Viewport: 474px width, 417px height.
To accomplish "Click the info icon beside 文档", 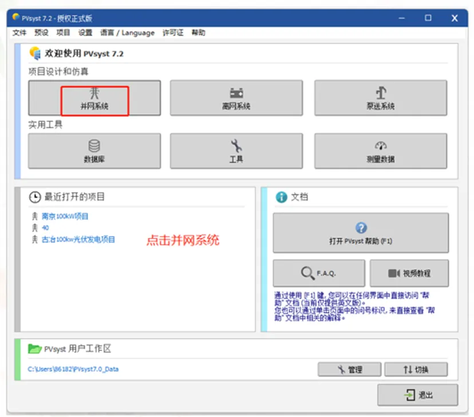I will click(x=281, y=197).
